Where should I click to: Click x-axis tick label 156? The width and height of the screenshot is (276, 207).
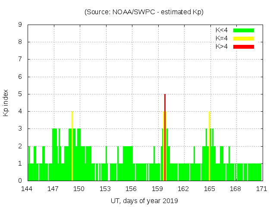click(131, 189)
